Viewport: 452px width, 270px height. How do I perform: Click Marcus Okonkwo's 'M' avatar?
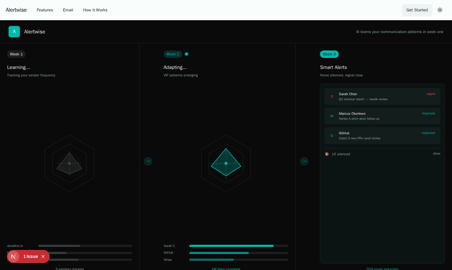pos(332,116)
